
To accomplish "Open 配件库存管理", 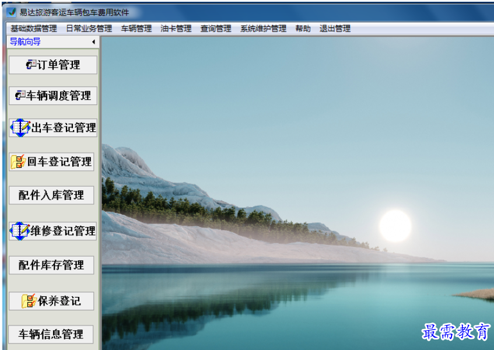I will click(51, 265).
